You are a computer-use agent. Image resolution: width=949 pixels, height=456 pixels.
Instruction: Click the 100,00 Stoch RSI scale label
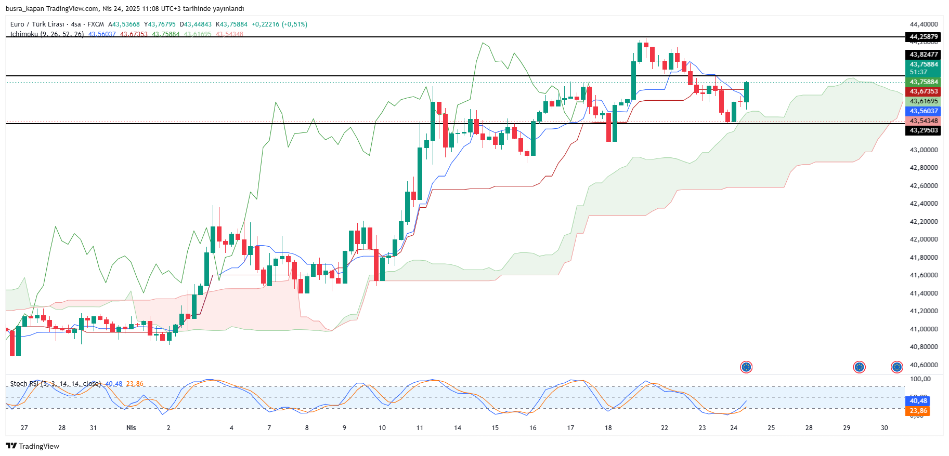point(920,379)
